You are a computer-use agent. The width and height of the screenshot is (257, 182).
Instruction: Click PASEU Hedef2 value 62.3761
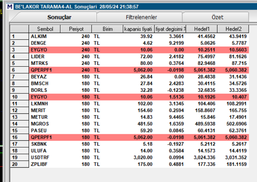[238, 131]
